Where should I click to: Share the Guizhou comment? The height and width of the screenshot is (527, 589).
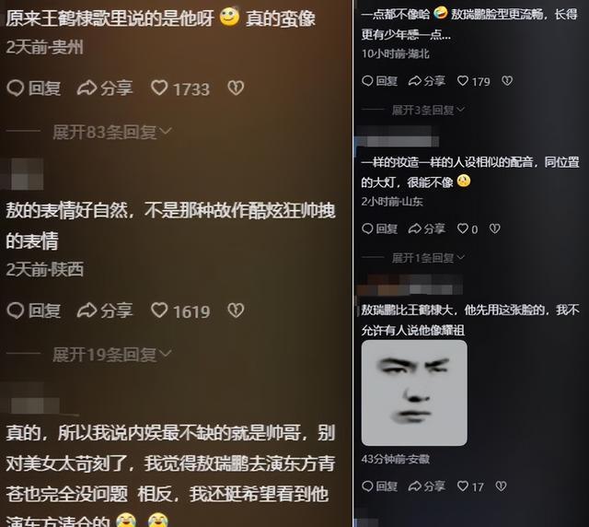tap(105, 88)
